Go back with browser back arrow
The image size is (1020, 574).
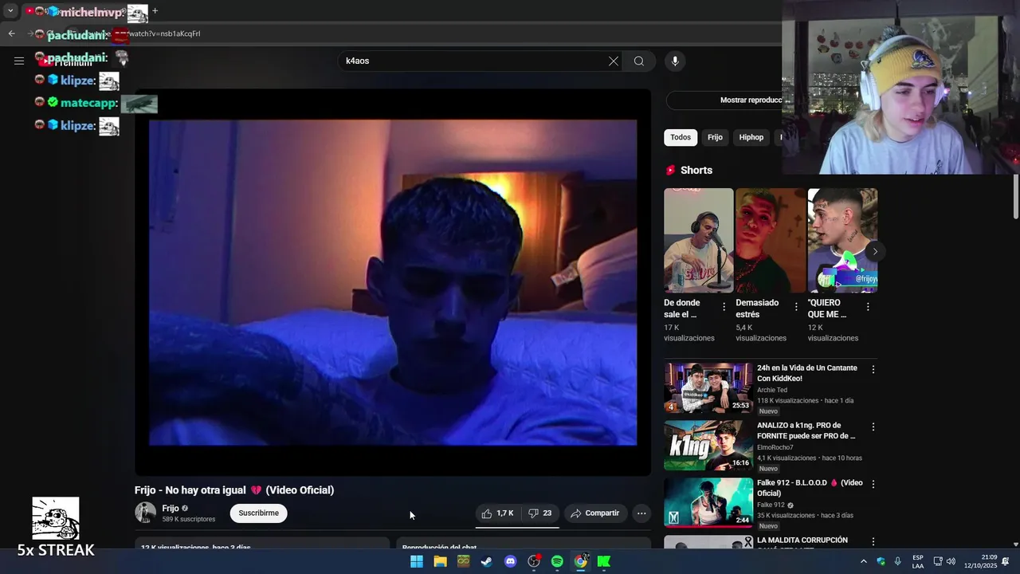tap(11, 33)
